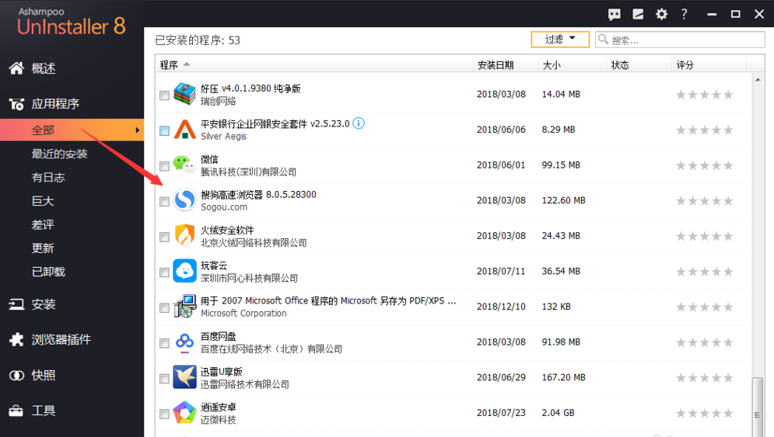774x437 pixels.
Task: Rate 微信 using its star rating
Action: pos(705,165)
